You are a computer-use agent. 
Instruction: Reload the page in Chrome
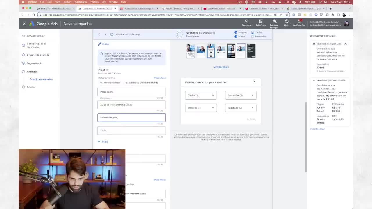(x=33, y=15)
